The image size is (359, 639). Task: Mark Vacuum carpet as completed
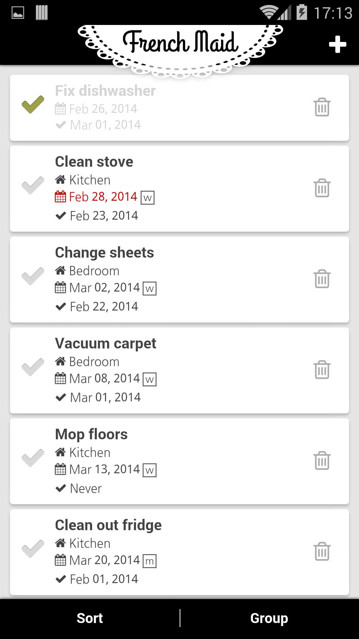33,367
